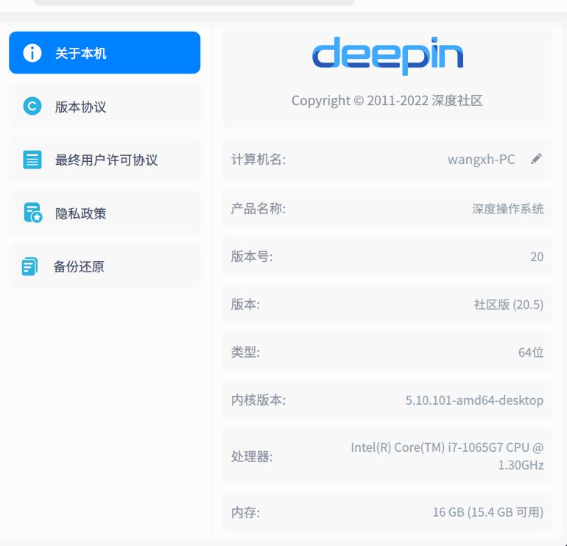
Task: Click the copyright icon beside 版本协议
Action: pyautogui.click(x=32, y=106)
